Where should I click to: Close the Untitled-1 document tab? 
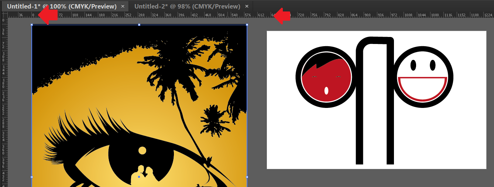(123, 6)
